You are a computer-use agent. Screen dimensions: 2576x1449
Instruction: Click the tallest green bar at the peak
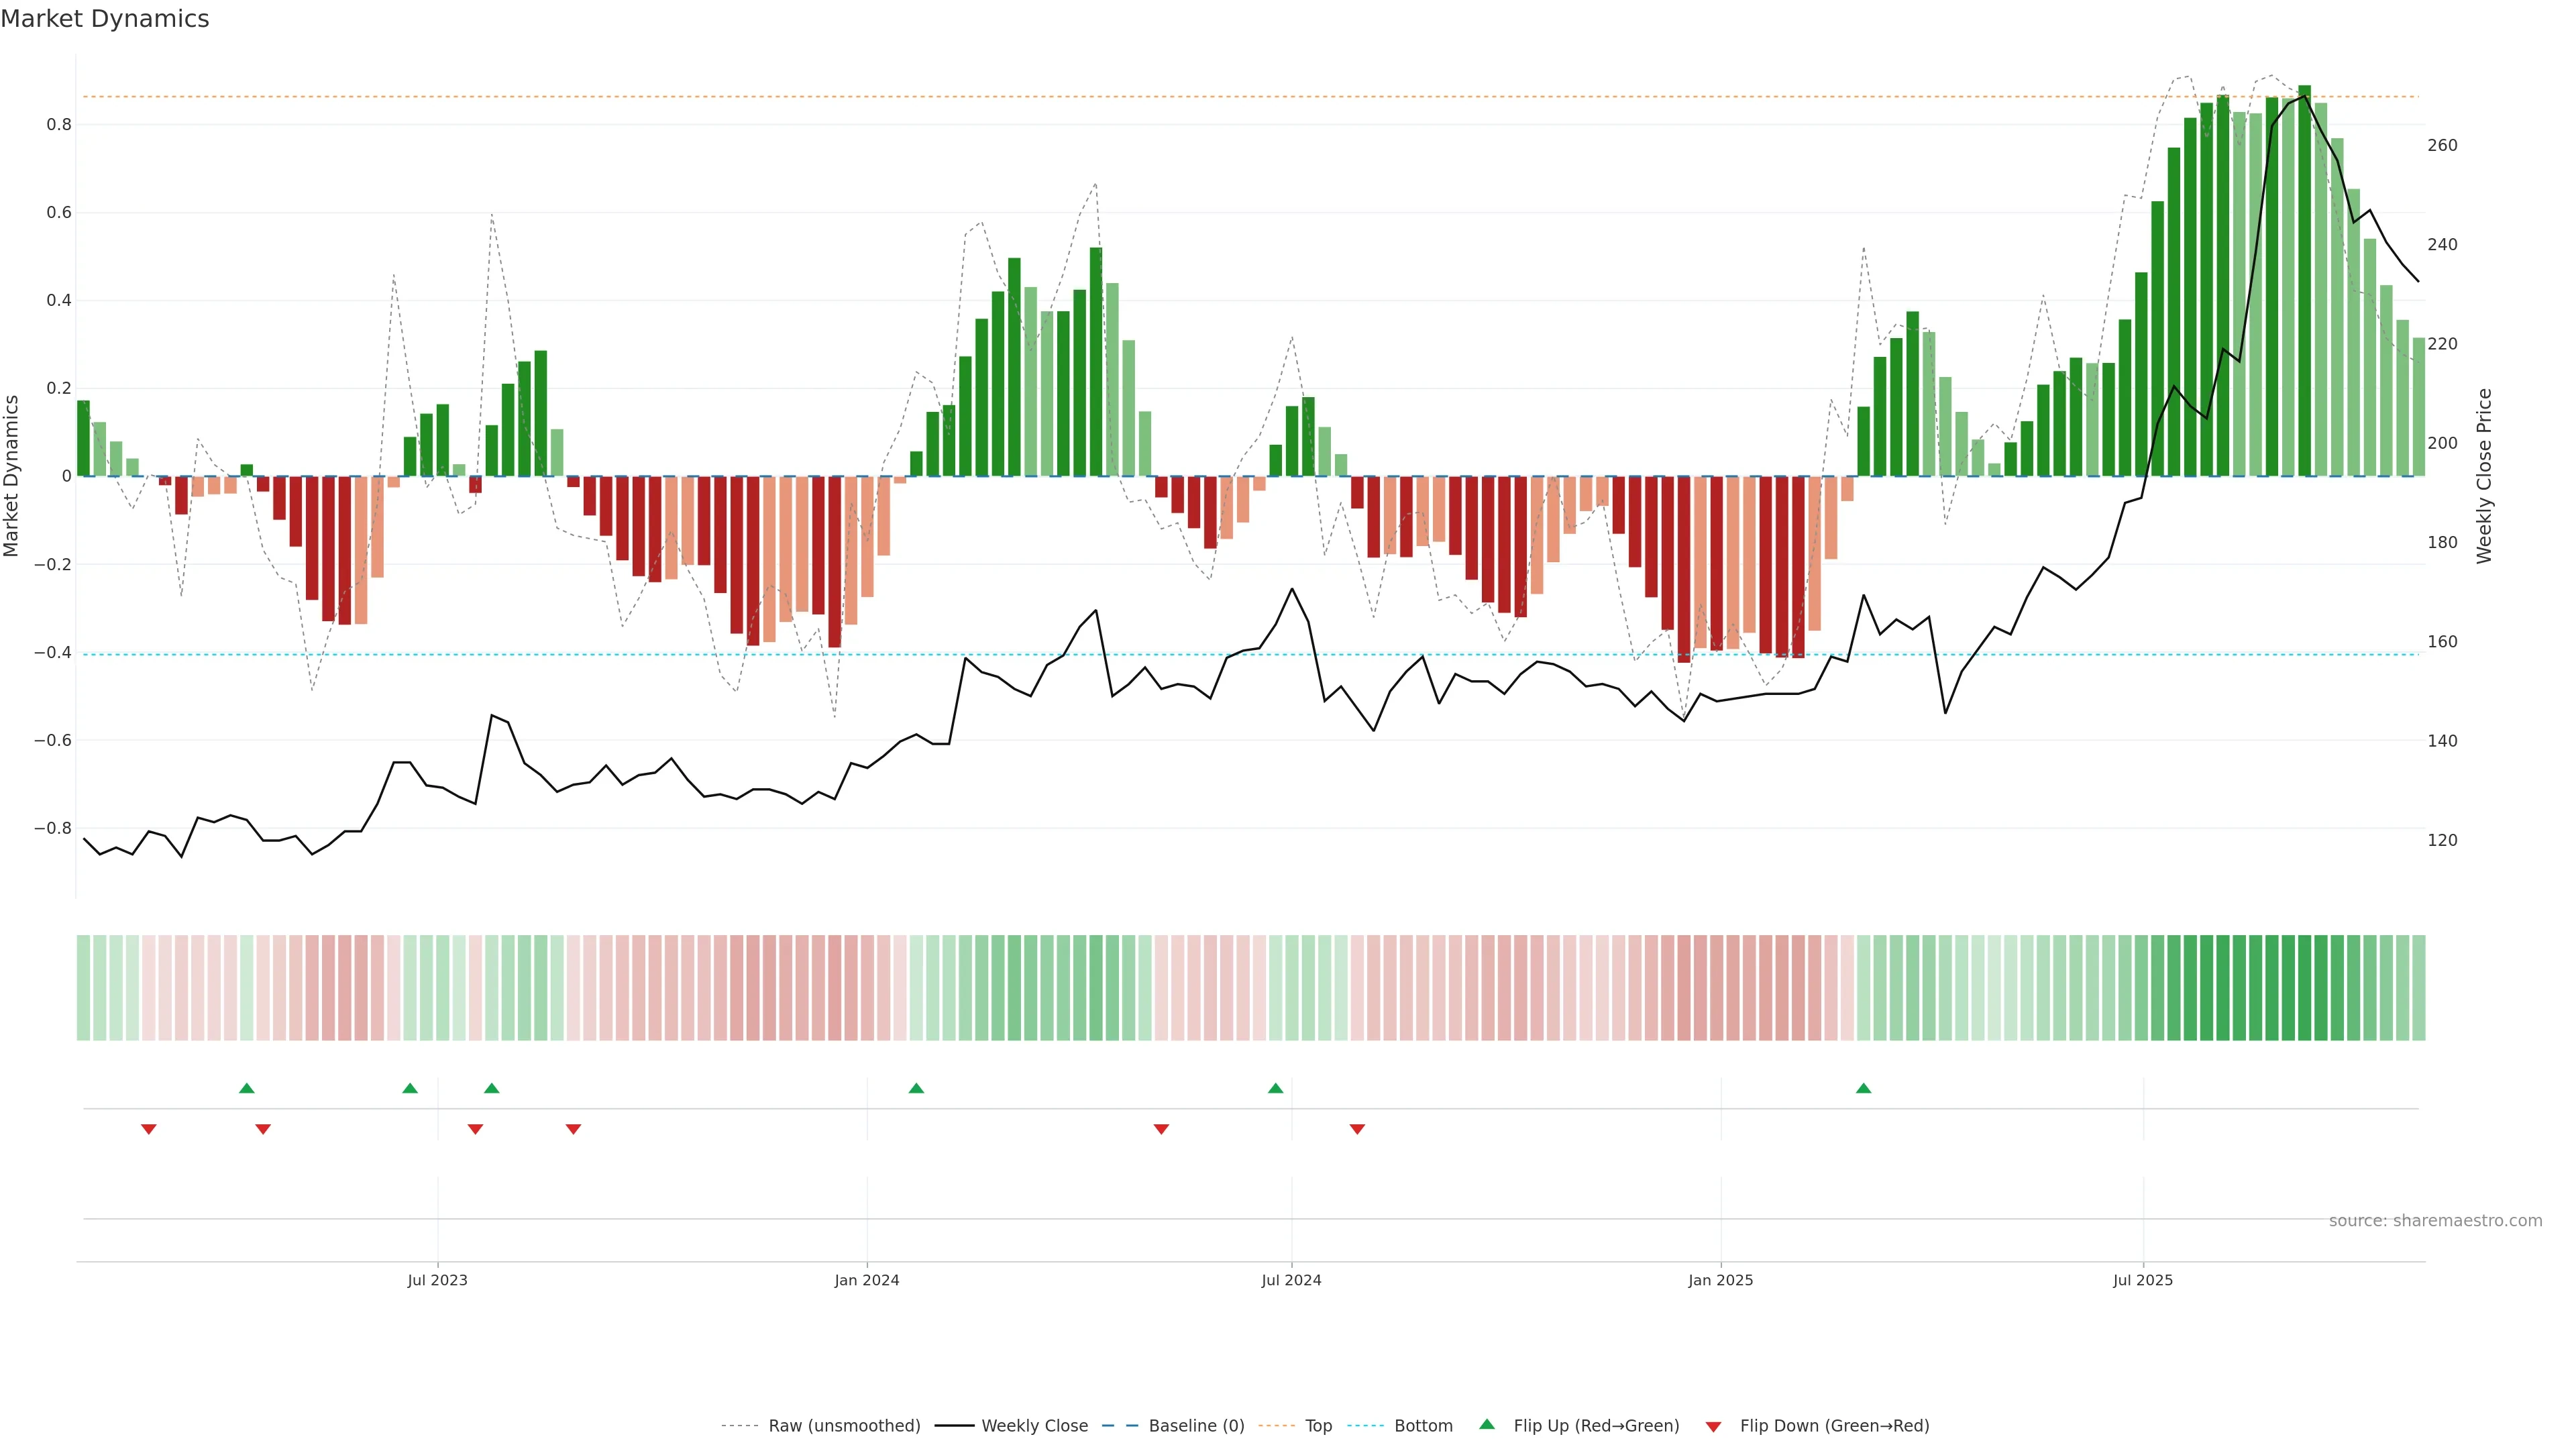click(2305, 280)
